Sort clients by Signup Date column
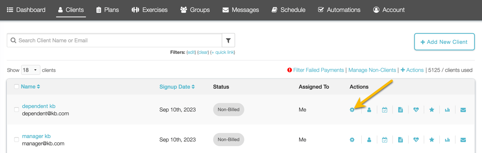Screen dimensions: 482x153 [x=177, y=87]
